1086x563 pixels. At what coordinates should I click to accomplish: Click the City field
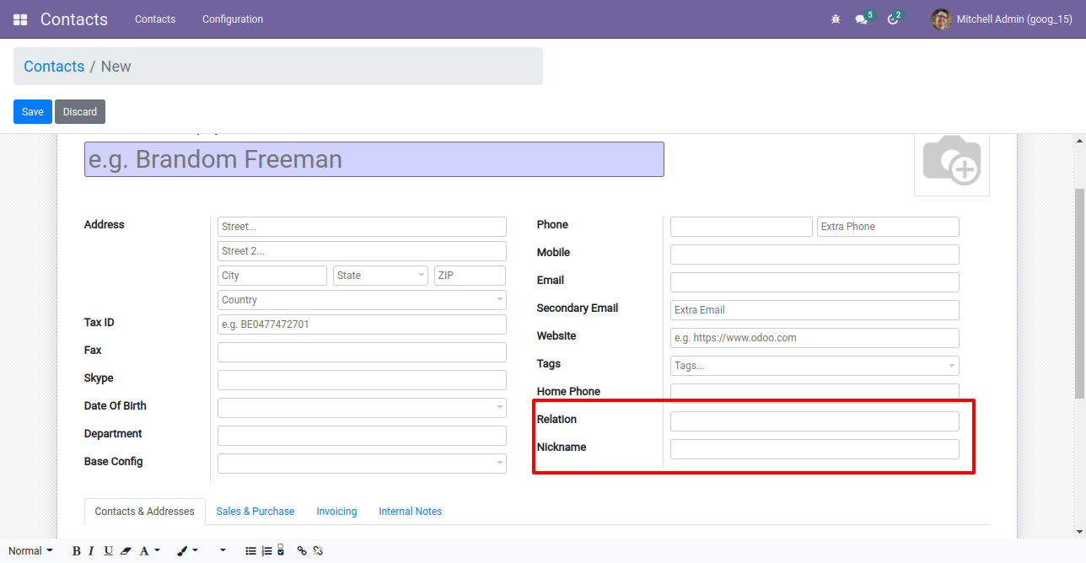[272, 276]
